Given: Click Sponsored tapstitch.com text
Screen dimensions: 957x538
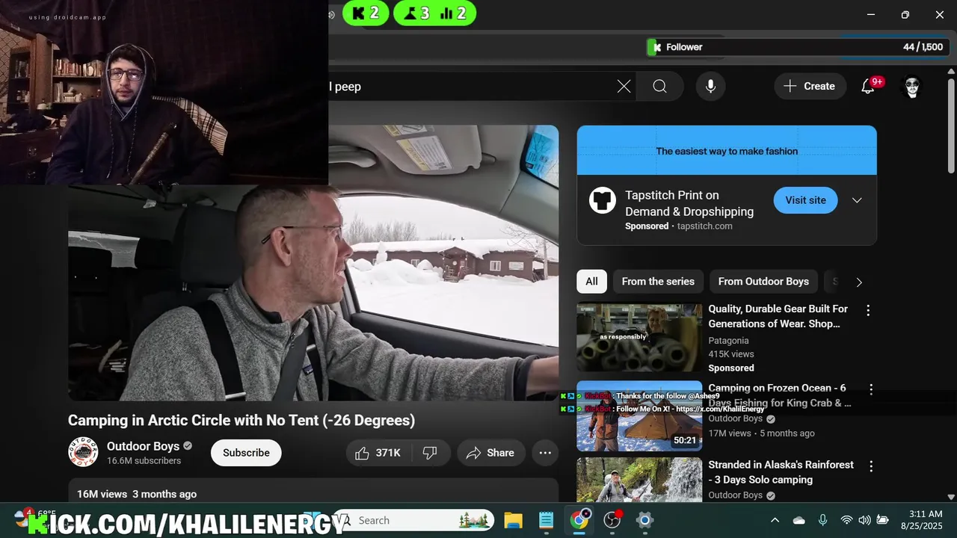Looking at the screenshot, I should click(x=679, y=226).
